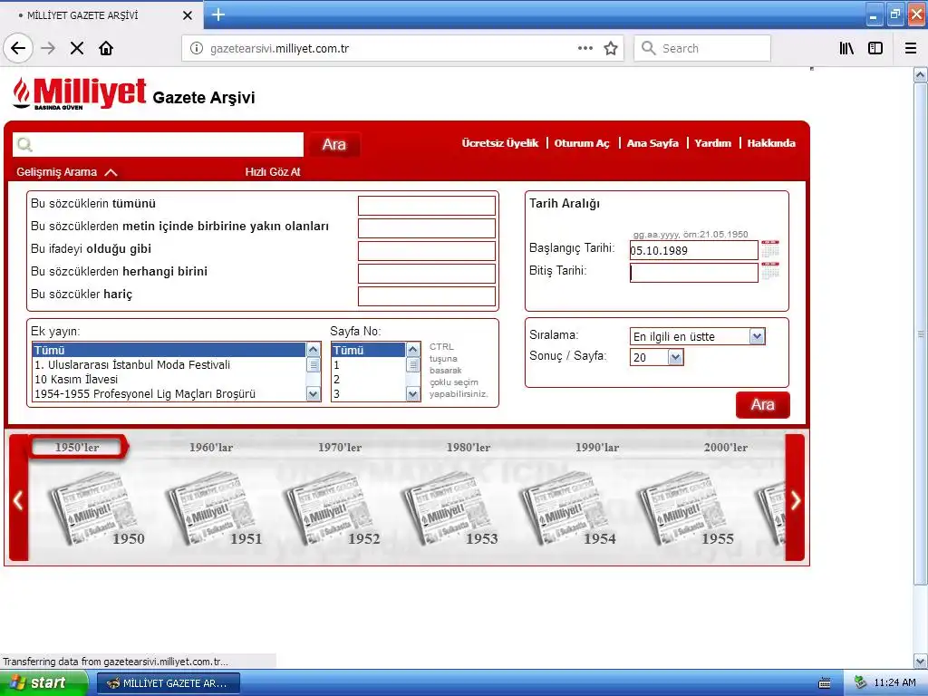Select Milliyet Gazete Arşivi taskbar window button
Viewport: 928px width, 696px height.
tap(168, 683)
